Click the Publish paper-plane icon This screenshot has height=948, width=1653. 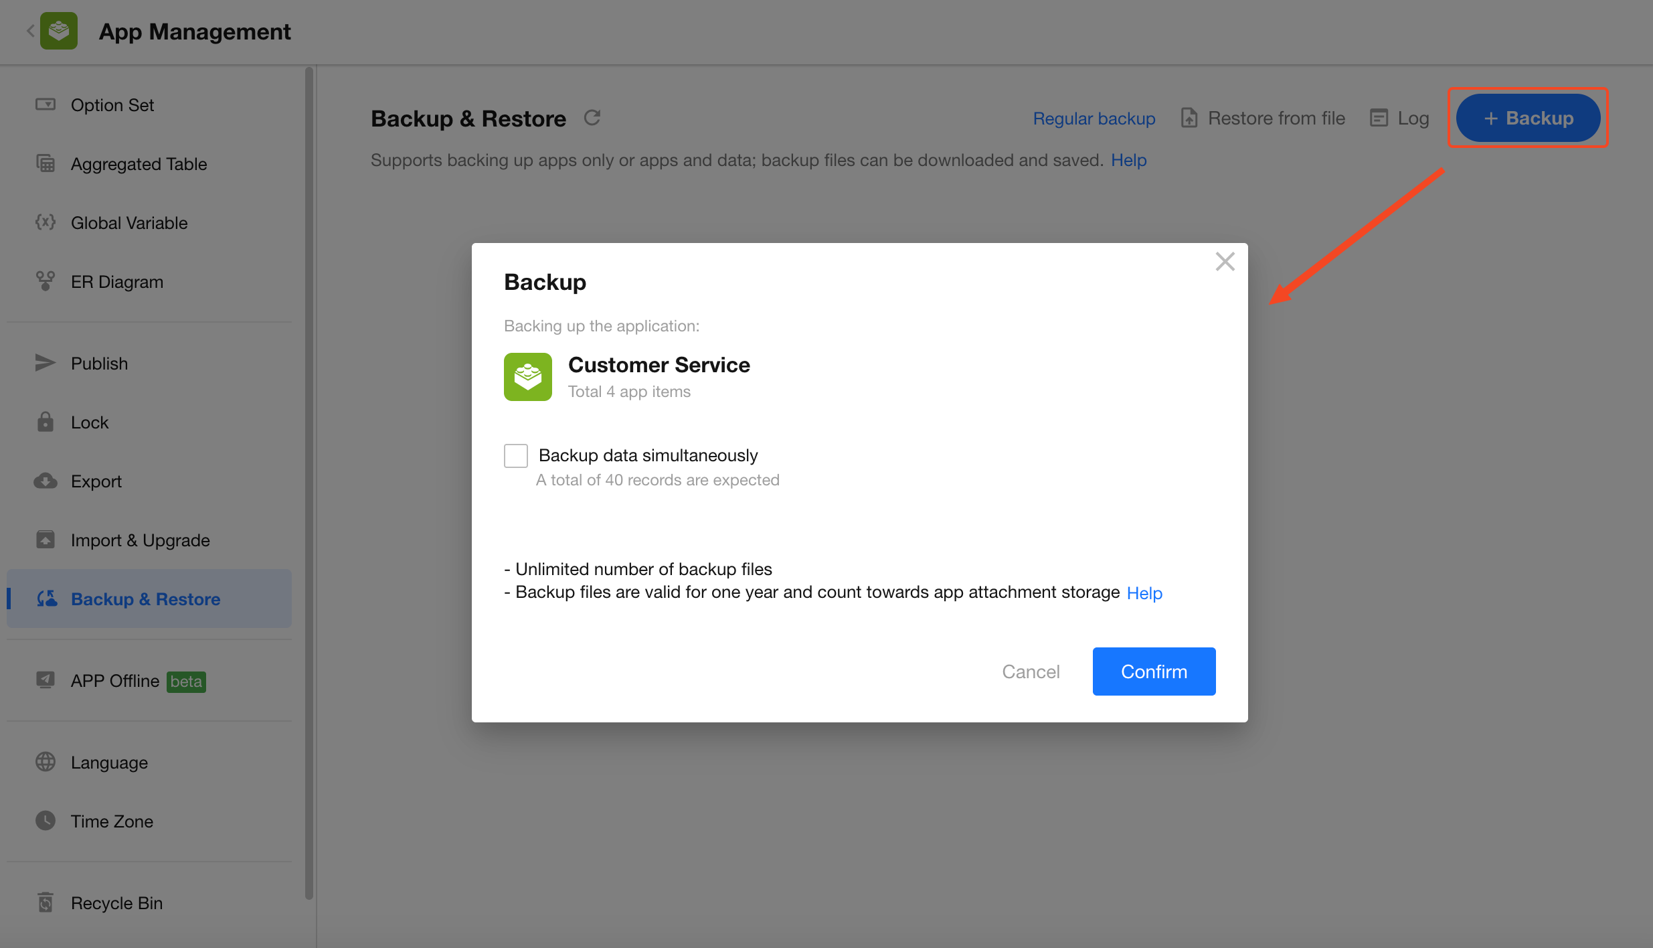(46, 363)
